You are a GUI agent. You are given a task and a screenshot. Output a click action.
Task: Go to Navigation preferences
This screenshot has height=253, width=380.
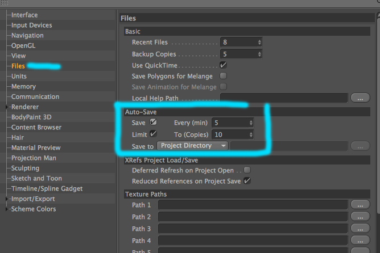pyautogui.click(x=27, y=35)
